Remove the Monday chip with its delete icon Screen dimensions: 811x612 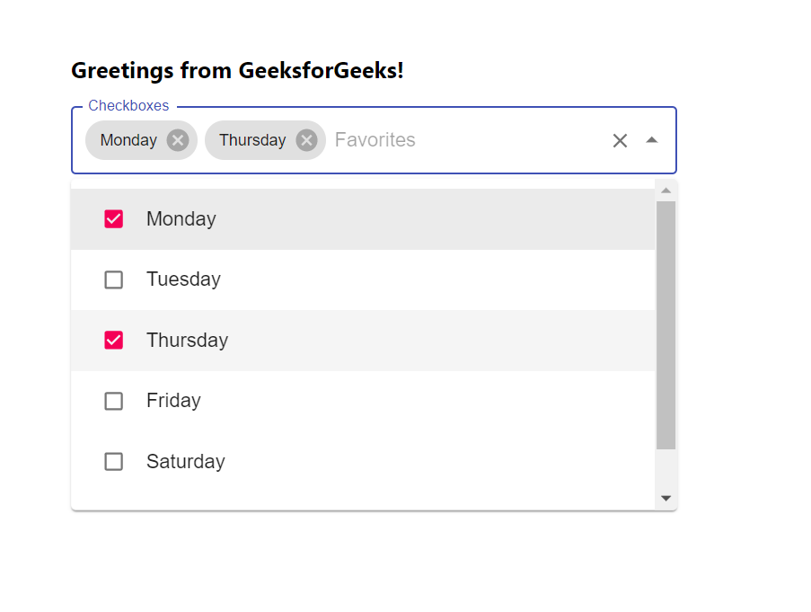point(178,140)
